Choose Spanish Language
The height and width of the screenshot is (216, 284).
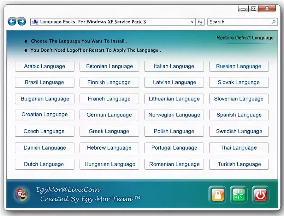(239, 115)
